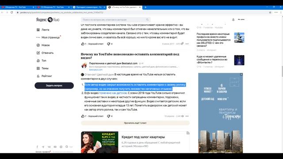The height and width of the screenshot is (159, 283).
Task: Switch to the first Обзорочка TV YouTube tab
Action: coord(18,7)
